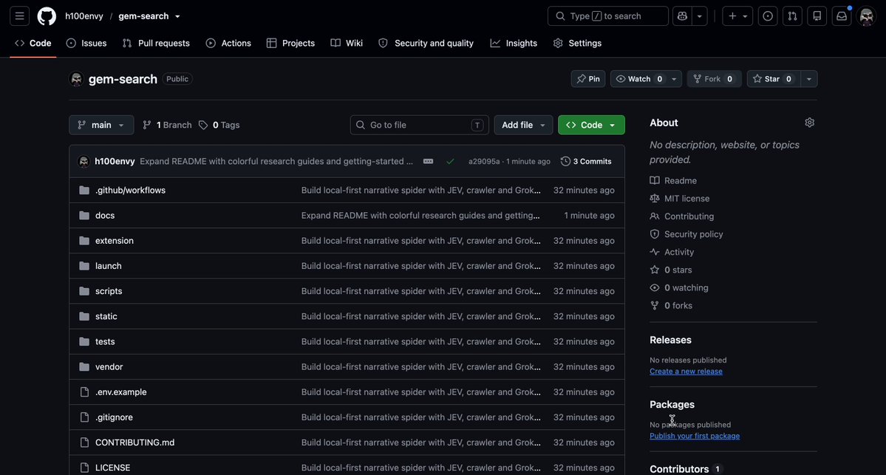886x475 pixels.
Task: Fork the repository
Action: point(715,79)
